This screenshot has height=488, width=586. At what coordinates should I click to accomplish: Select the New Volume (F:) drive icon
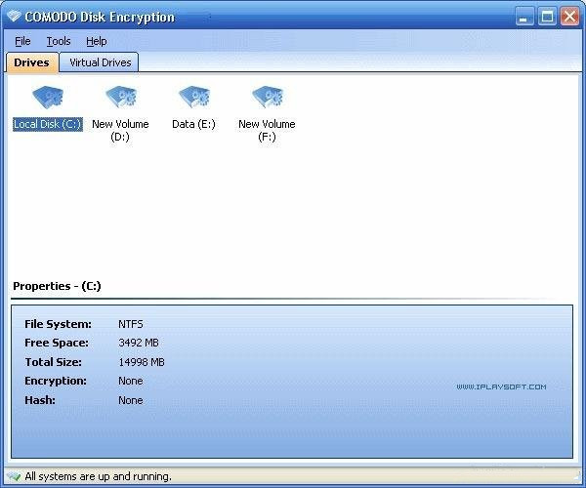point(268,97)
